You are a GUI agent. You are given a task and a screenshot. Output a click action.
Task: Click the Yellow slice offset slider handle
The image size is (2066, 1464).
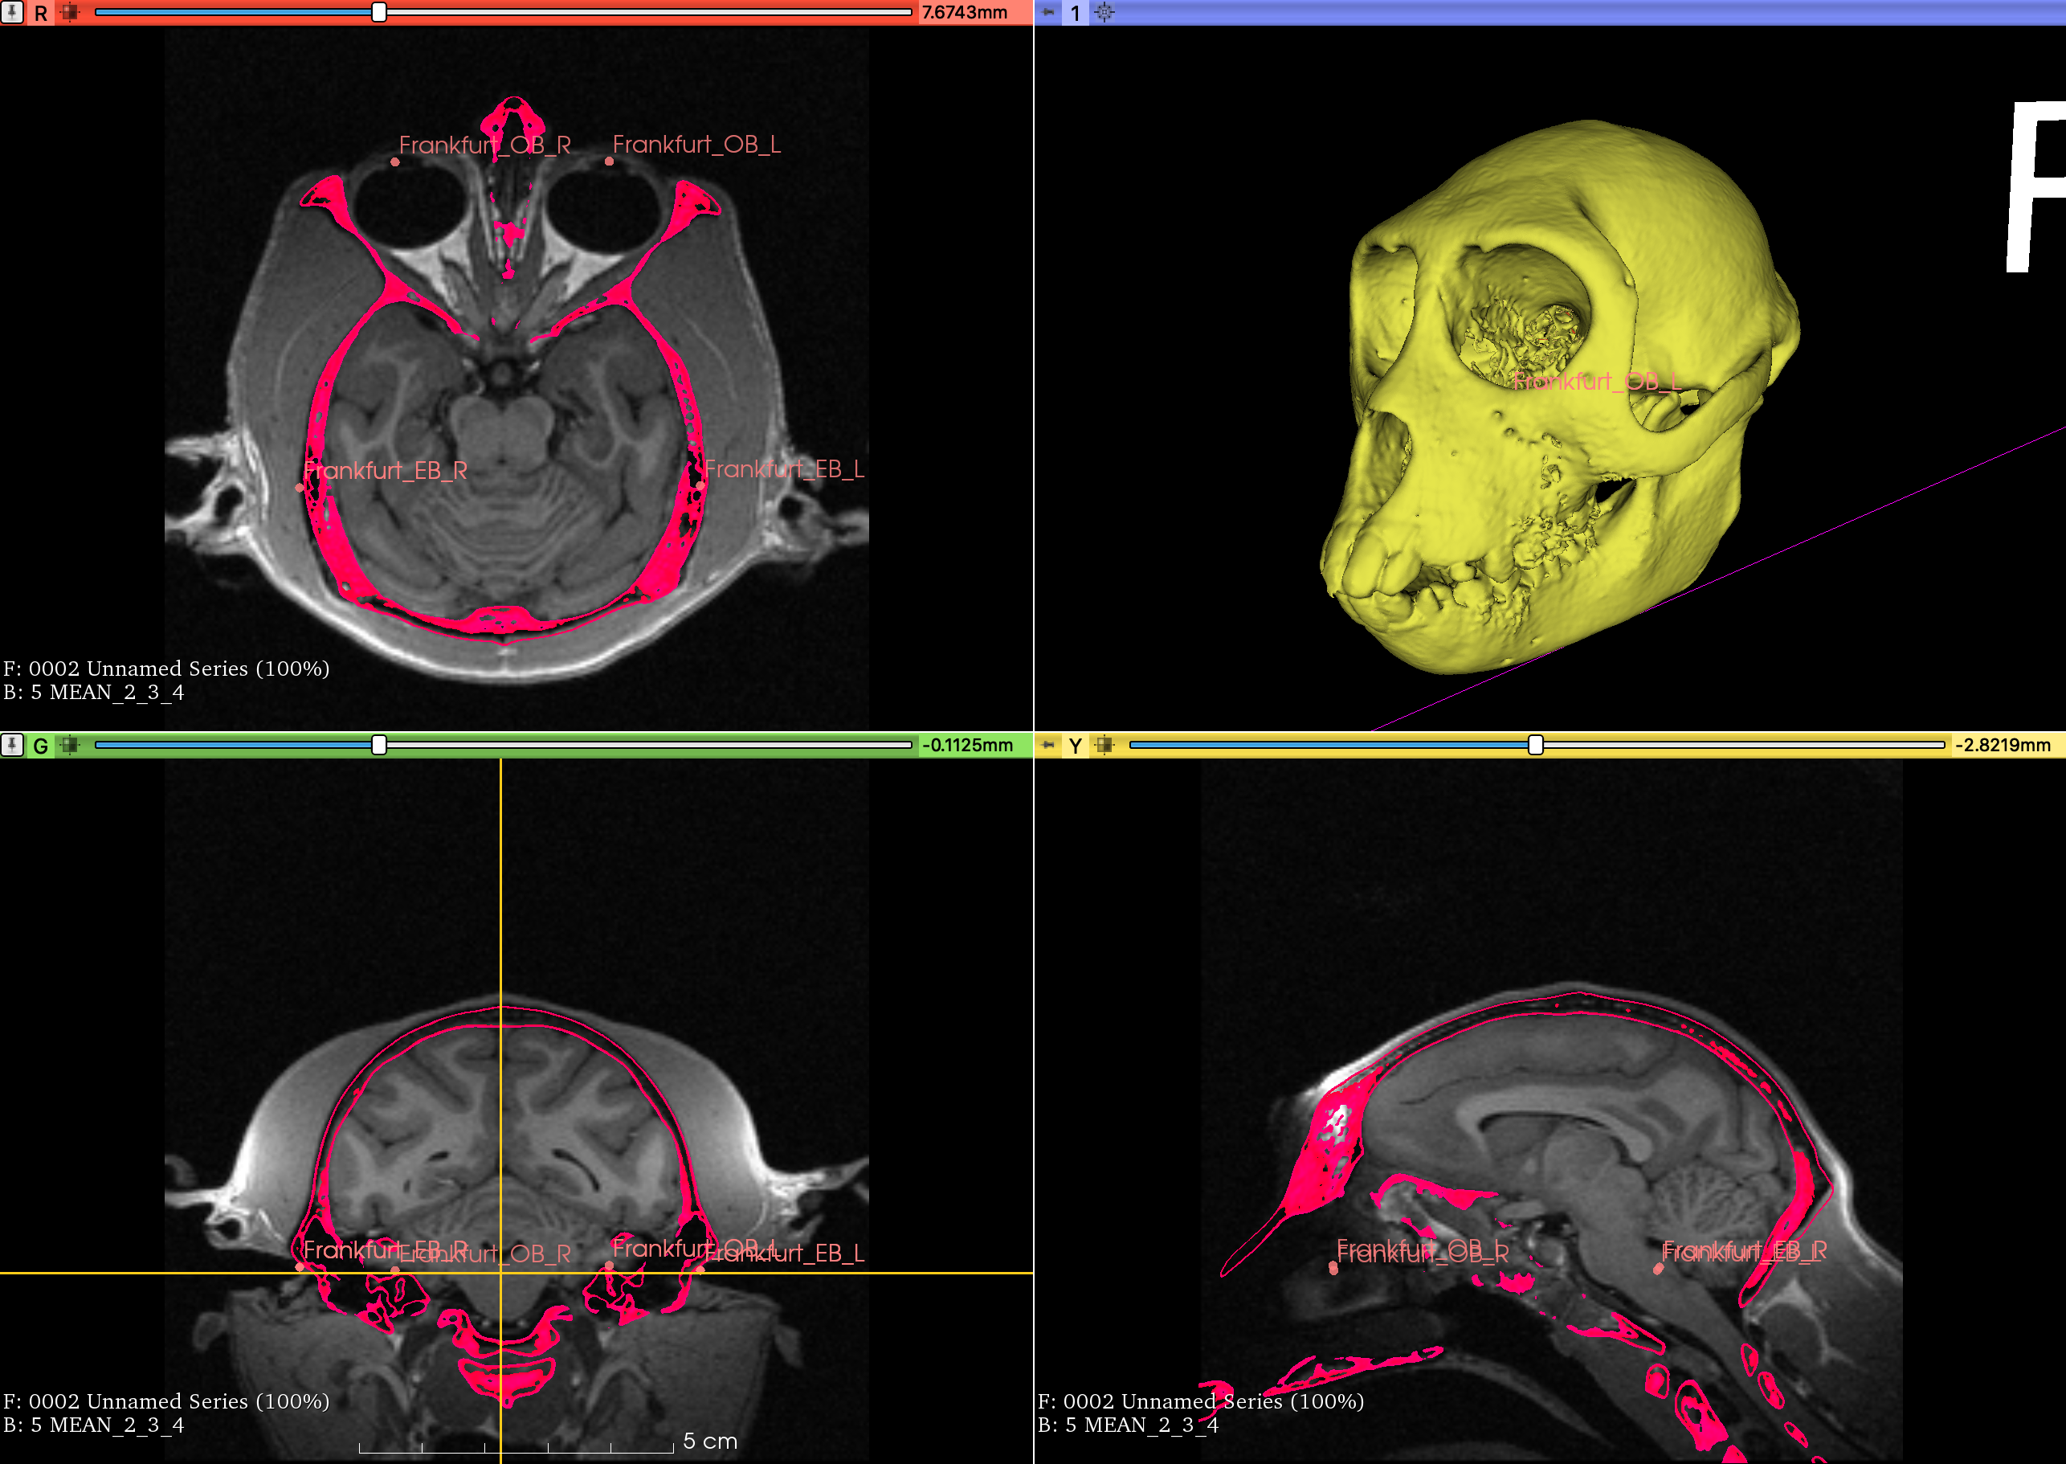pyautogui.click(x=1535, y=745)
